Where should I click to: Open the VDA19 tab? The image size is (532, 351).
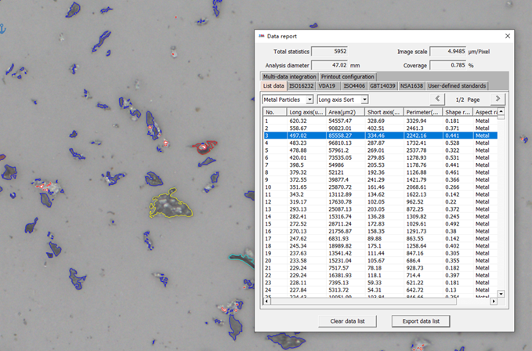[329, 85]
